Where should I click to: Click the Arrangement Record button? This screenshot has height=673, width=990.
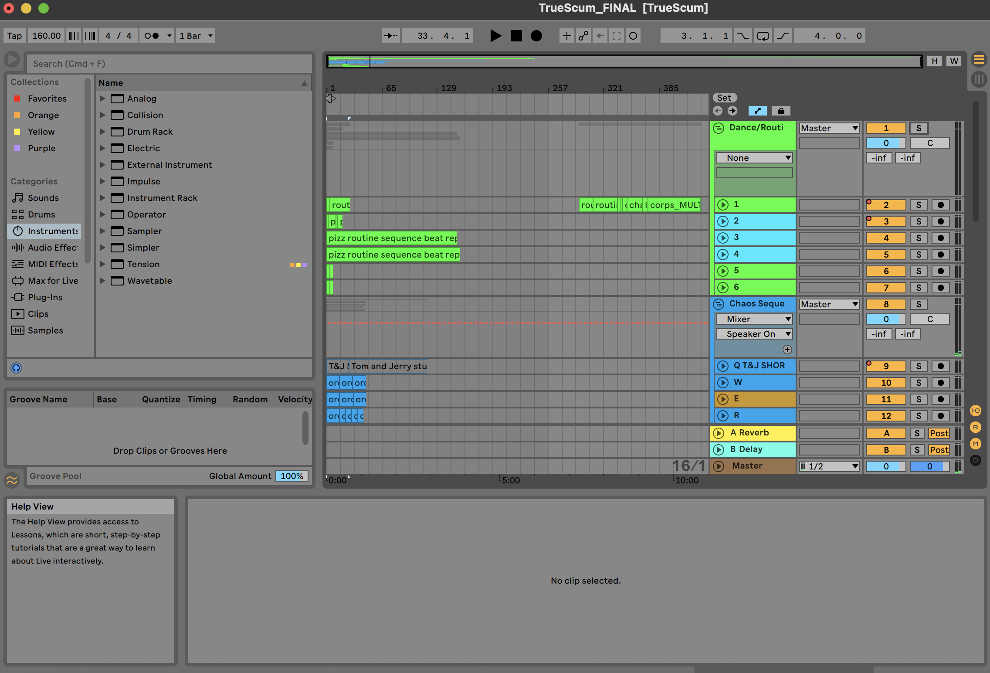point(536,36)
